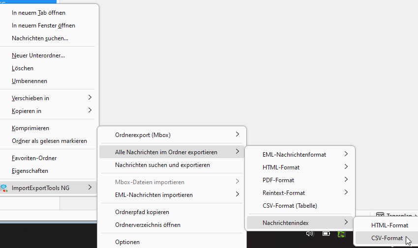Click Nachrichten suchen und exportieren
418x248 pixels.
click(162, 165)
